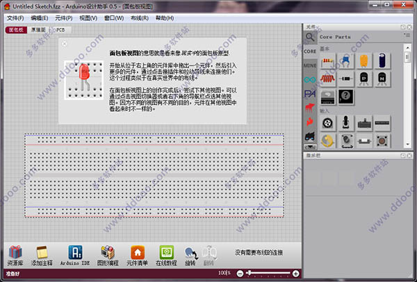
Task: Select the black microphone-shaped input part
Action: point(345,123)
